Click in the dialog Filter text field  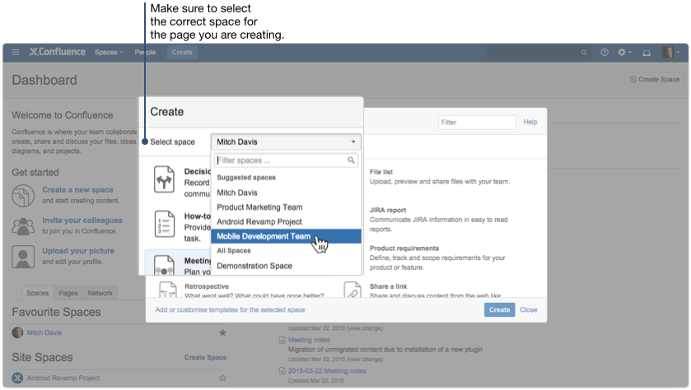click(477, 123)
